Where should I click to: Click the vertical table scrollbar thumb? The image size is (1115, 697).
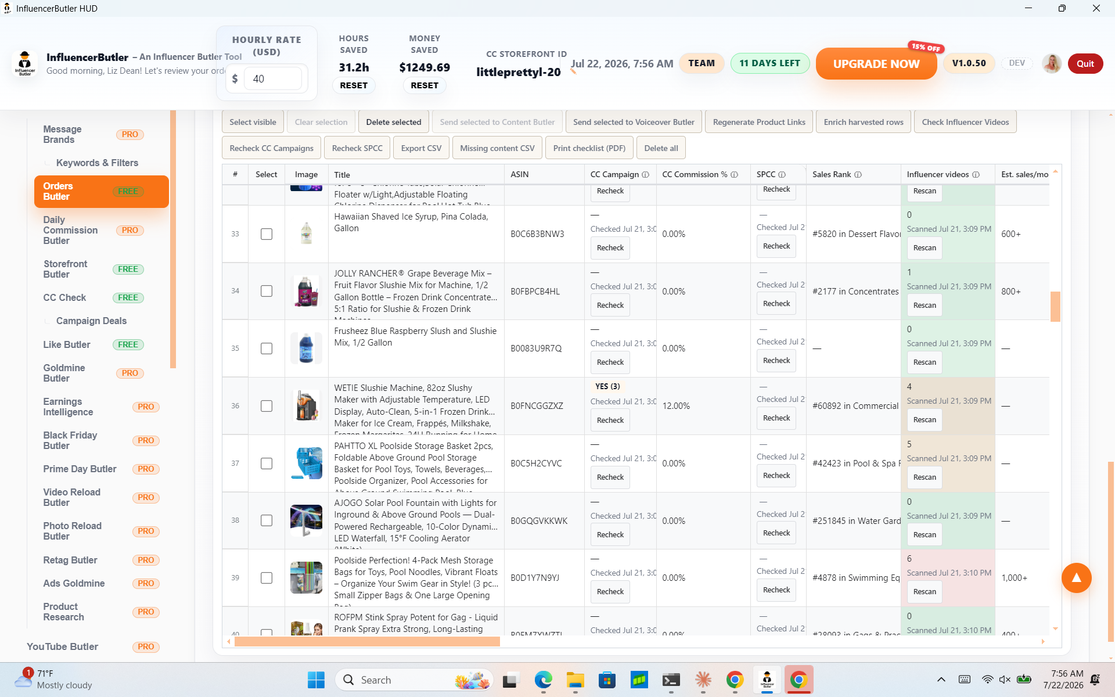[1055, 306]
